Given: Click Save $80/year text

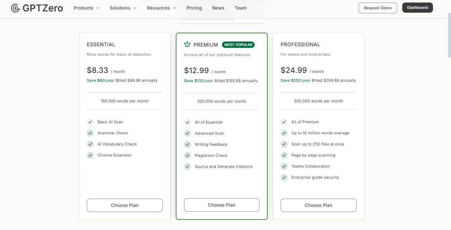Looking at the screenshot, I should click(101, 80).
